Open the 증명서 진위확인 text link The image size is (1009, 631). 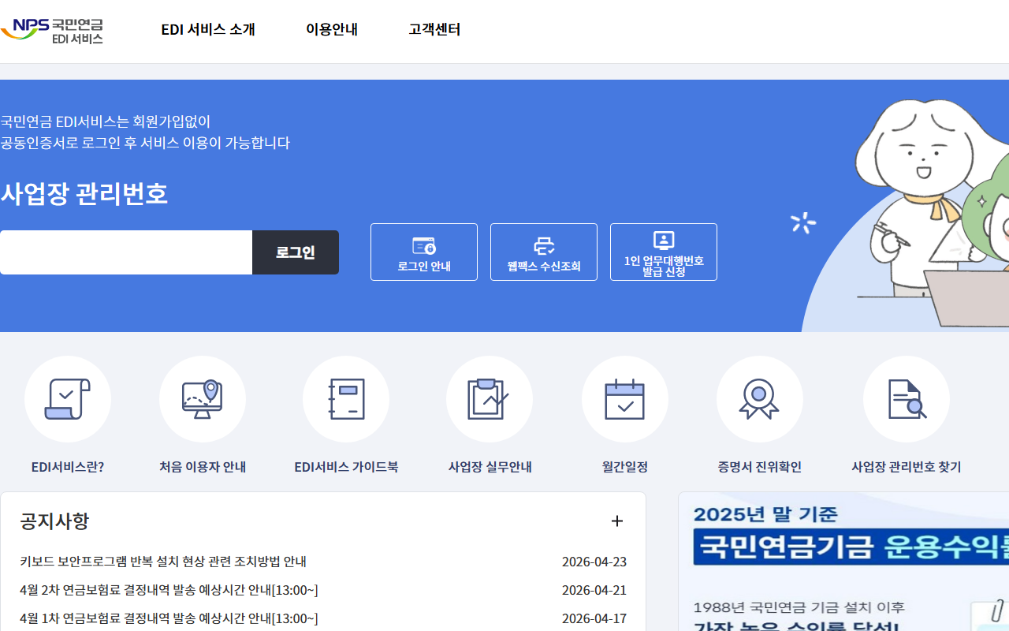(760, 467)
